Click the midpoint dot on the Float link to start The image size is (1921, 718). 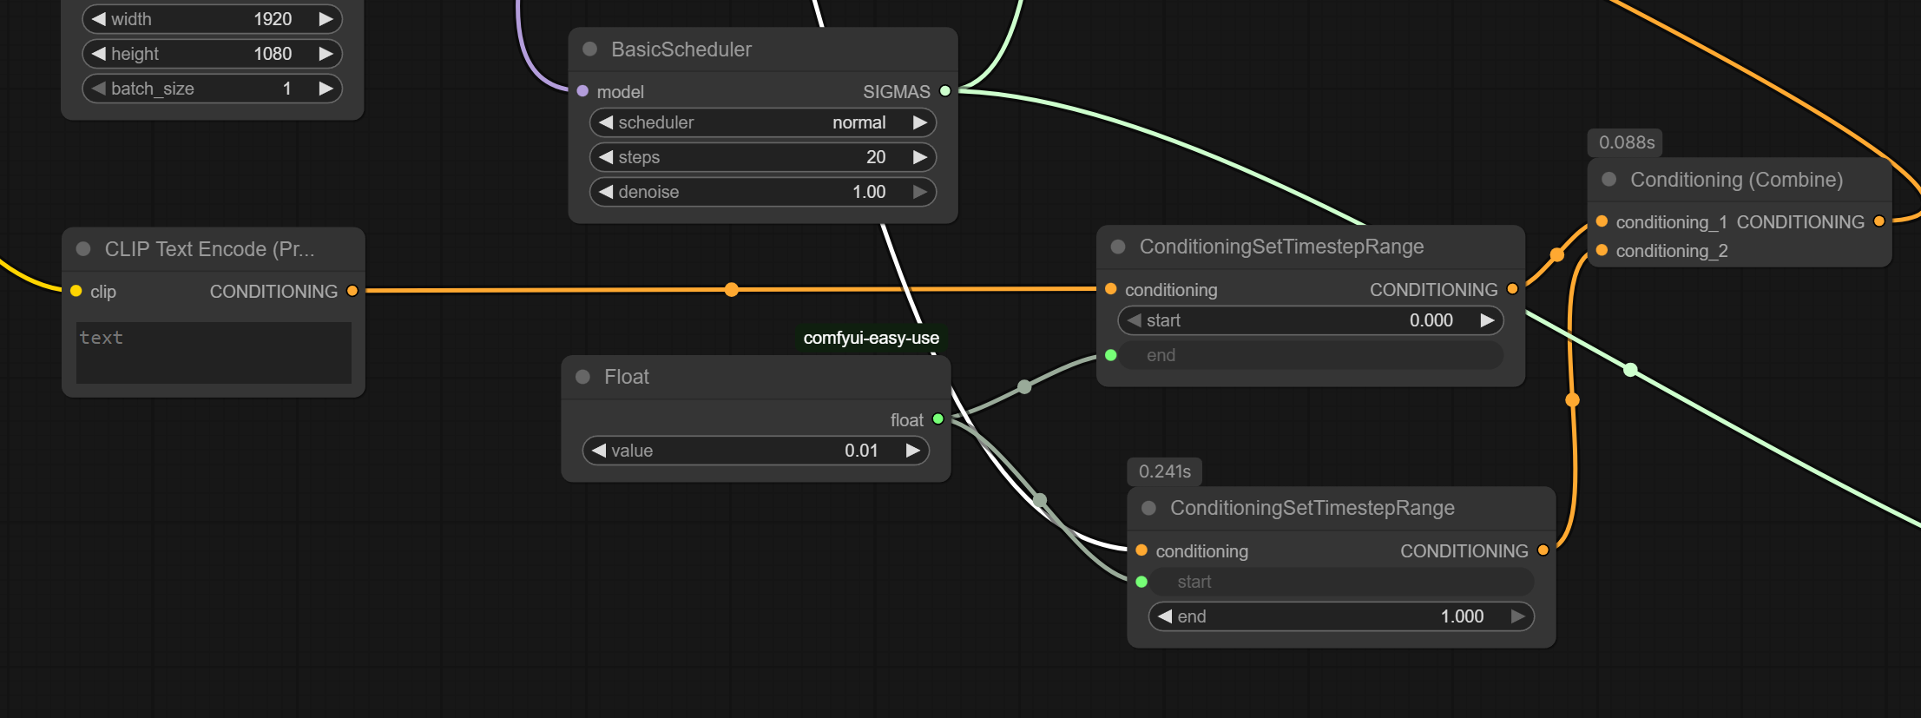1040,500
